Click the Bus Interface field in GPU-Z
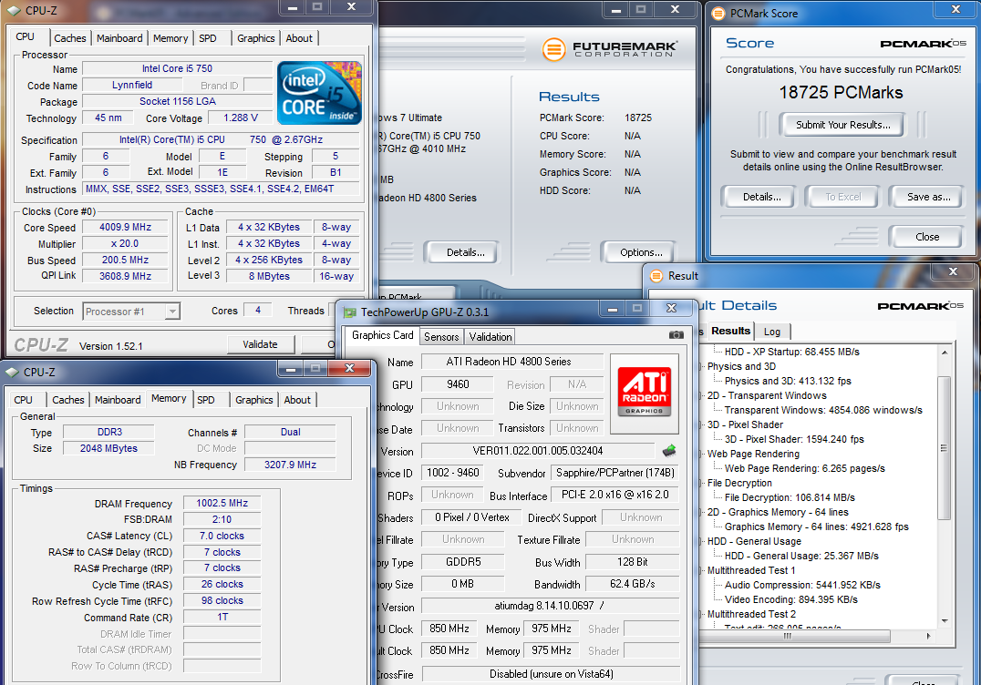 pyautogui.click(x=614, y=495)
